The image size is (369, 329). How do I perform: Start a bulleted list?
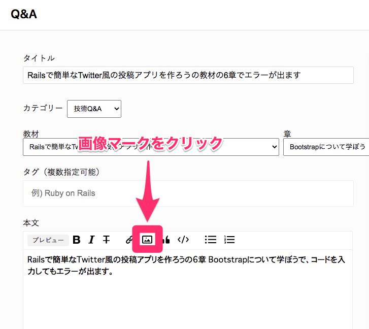[x=210, y=240]
